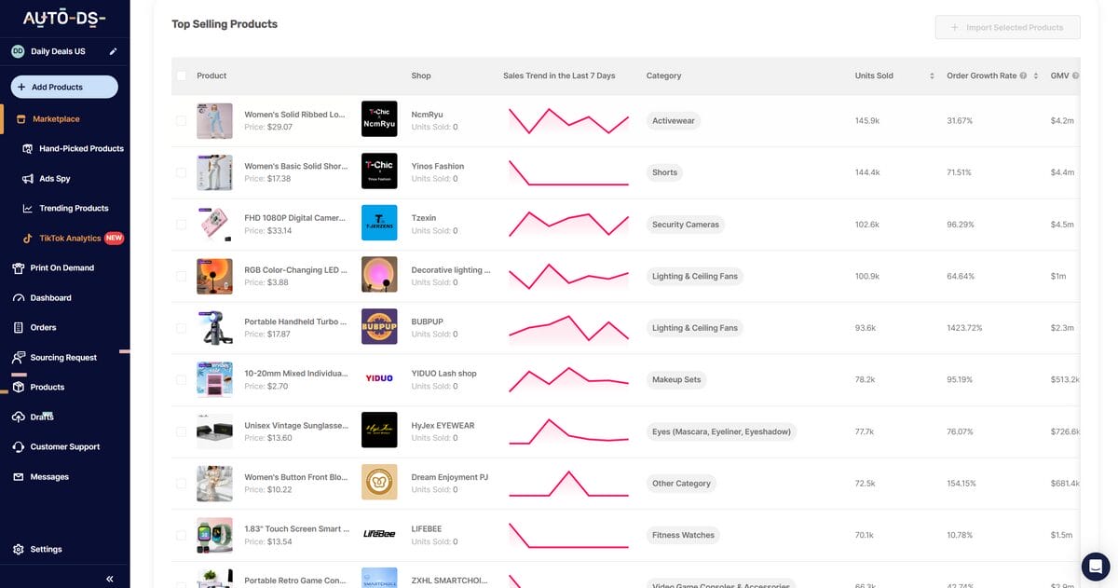Viewport: 1118px width, 588px height.
Task: Click the Settings gear icon
Action: pos(19,550)
